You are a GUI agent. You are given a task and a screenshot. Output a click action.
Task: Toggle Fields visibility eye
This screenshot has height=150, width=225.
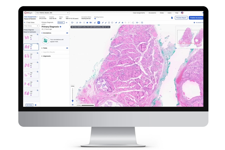tap(67, 48)
